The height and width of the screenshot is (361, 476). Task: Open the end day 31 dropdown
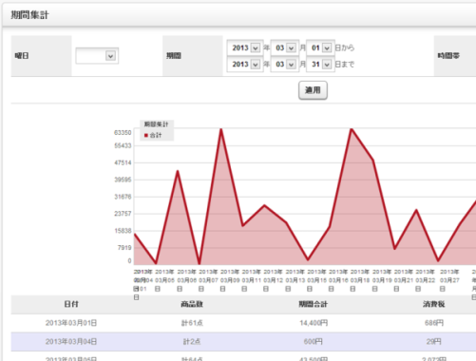(320, 65)
